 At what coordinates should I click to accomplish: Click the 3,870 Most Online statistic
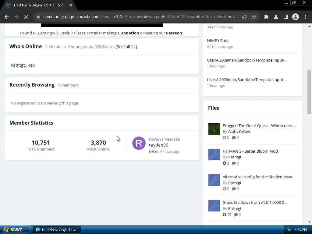[x=98, y=145]
